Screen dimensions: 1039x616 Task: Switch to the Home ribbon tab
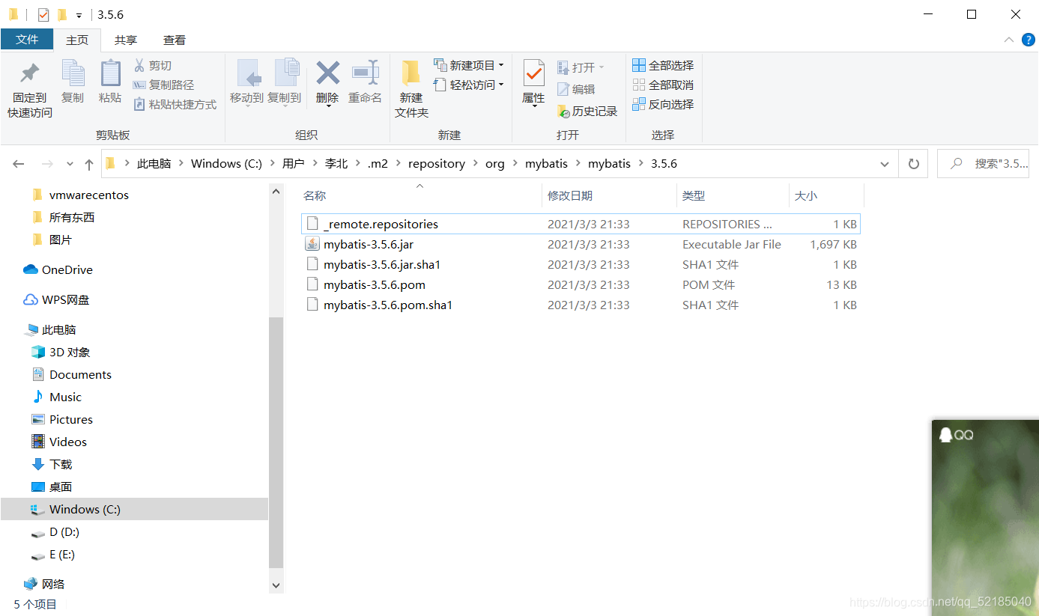(x=77, y=40)
